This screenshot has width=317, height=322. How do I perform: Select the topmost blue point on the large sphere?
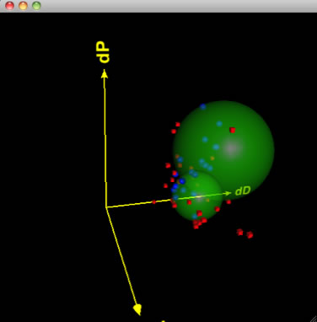pos(203,106)
